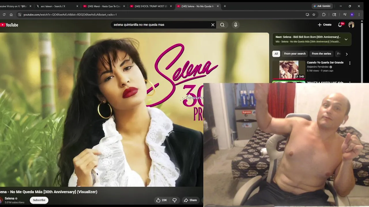This screenshot has width=369, height=207.
Task: Reload the page with browser refresh icon
Action: coord(4,14)
